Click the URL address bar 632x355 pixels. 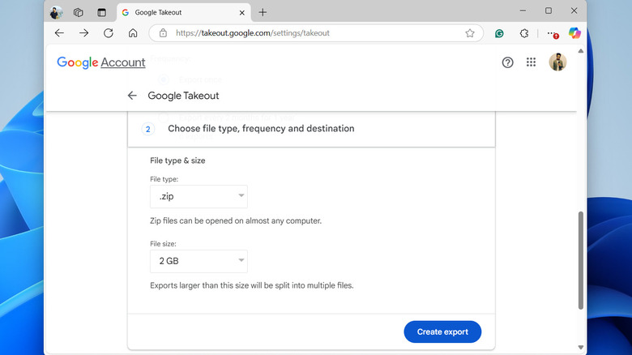[308, 33]
